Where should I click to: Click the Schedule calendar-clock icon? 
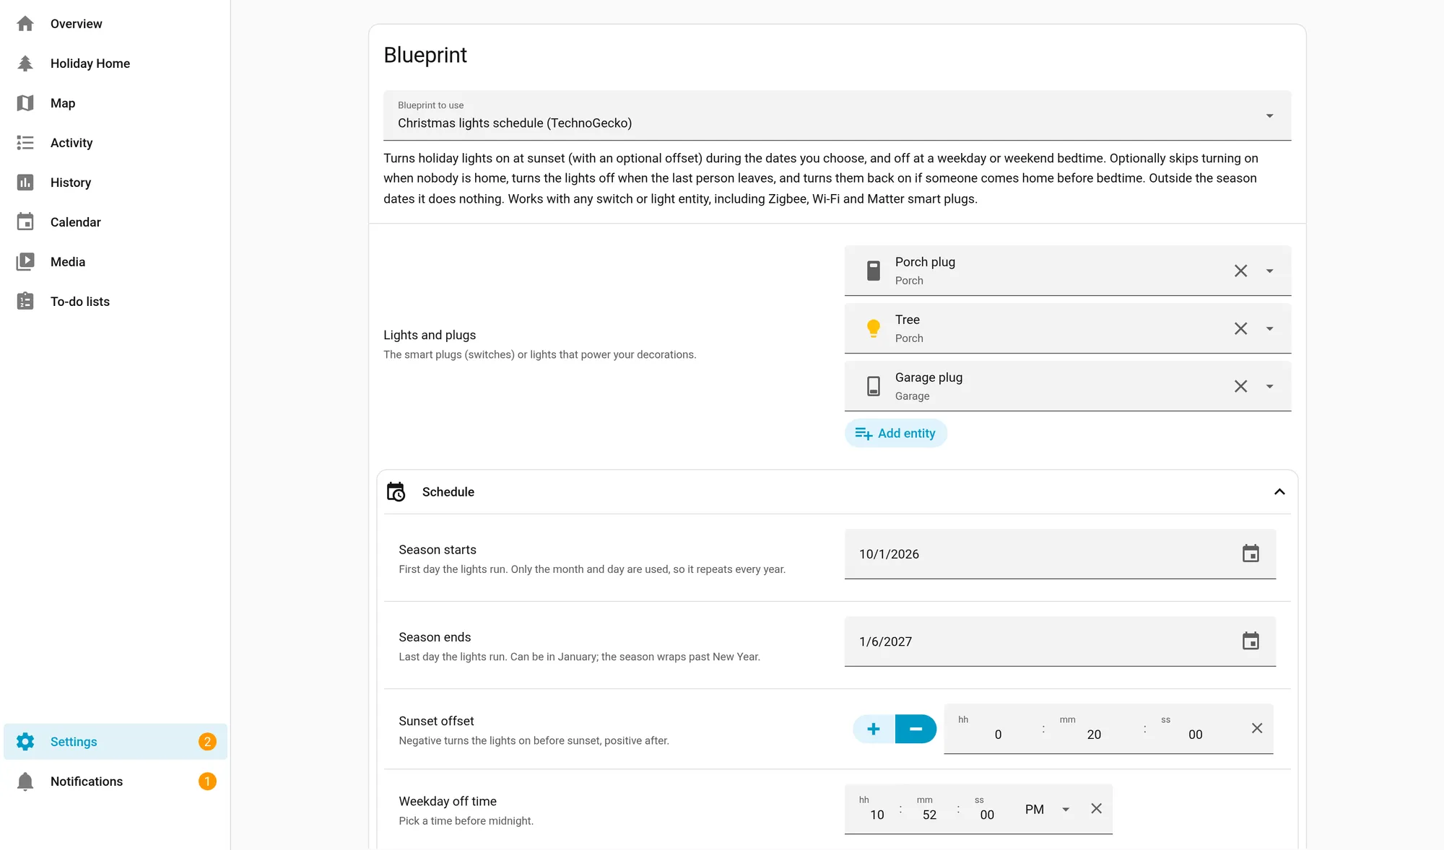coord(396,491)
